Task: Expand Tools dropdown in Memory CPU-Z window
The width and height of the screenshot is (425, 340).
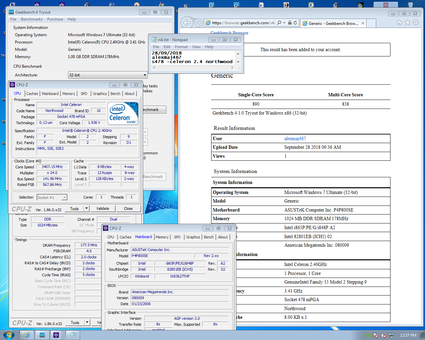Action: tap(87, 322)
